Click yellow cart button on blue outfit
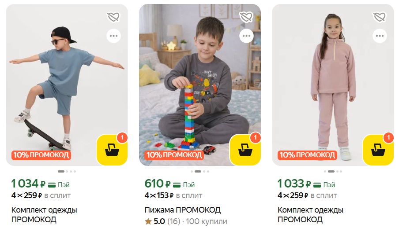399x228 pixels. pyautogui.click(x=112, y=150)
